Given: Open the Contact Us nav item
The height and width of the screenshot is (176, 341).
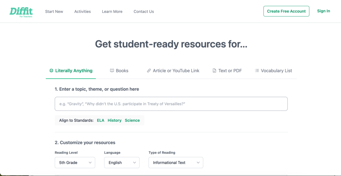Looking at the screenshot, I should click(x=144, y=12).
